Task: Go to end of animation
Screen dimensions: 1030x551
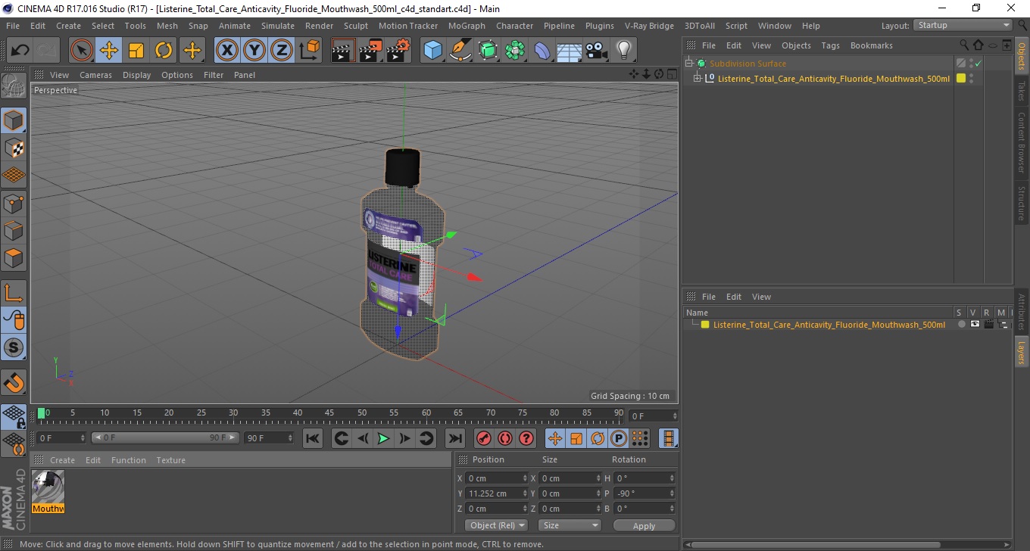Action: tap(454, 438)
